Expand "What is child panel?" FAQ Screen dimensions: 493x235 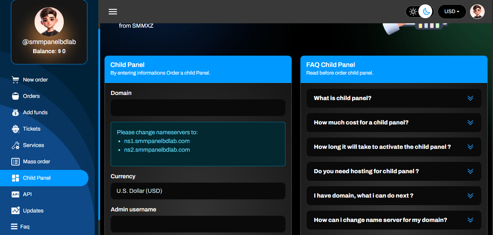point(394,98)
